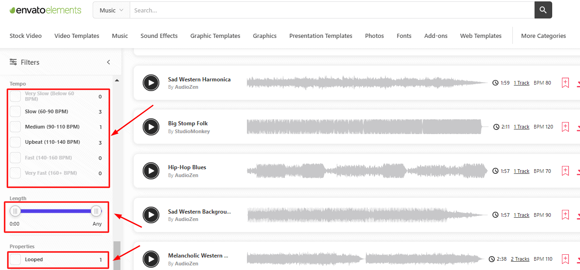Click the Envato Elements logo
This screenshot has height=270, width=580.
[45, 10]
